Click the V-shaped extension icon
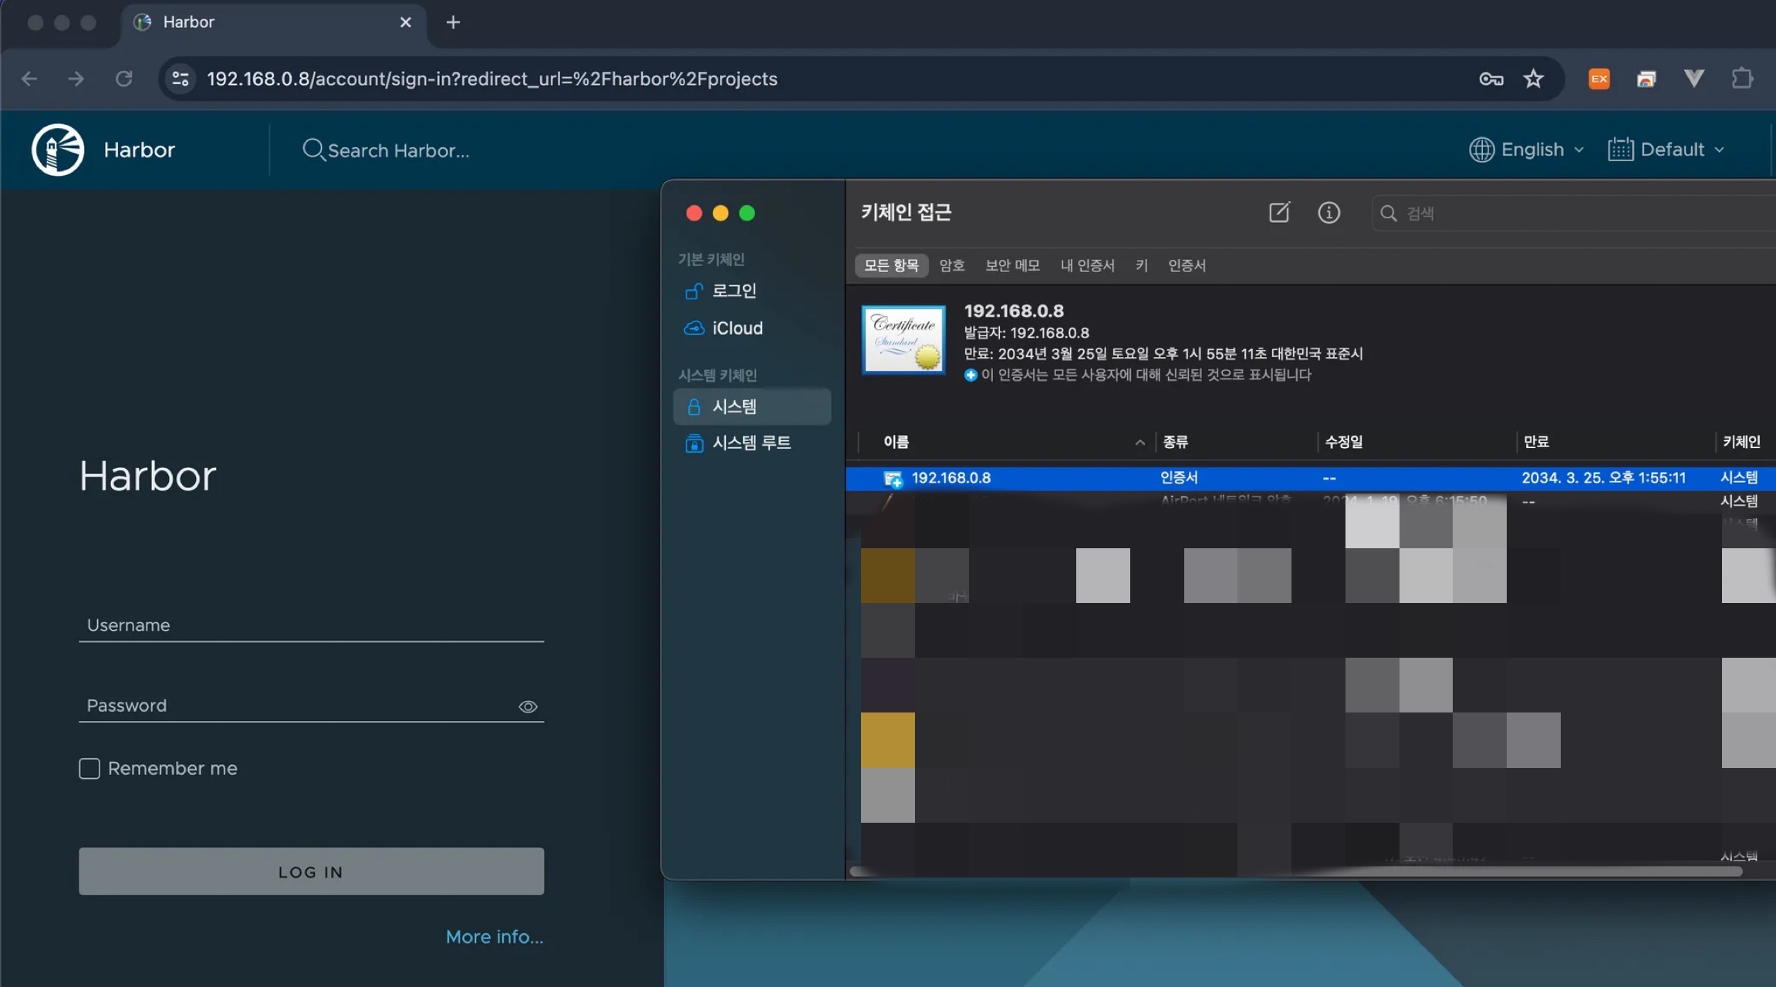The width and height of the screenshot is (1776, 987). (x=1693, y=78)
